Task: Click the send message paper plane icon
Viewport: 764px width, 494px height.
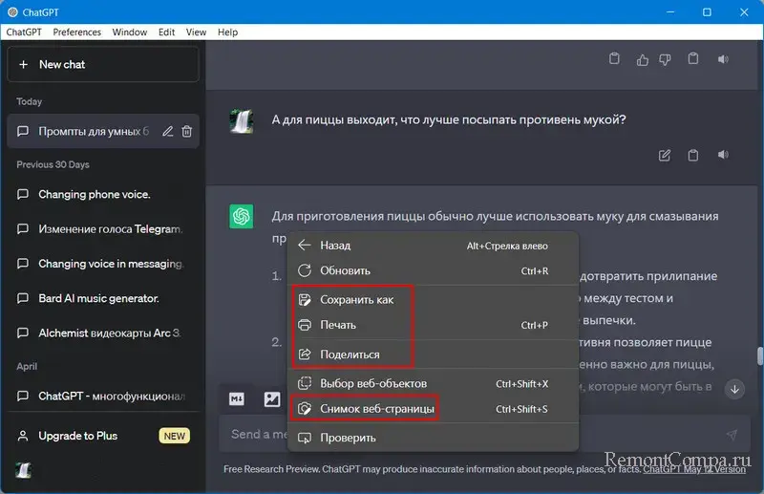Action: 732,434
